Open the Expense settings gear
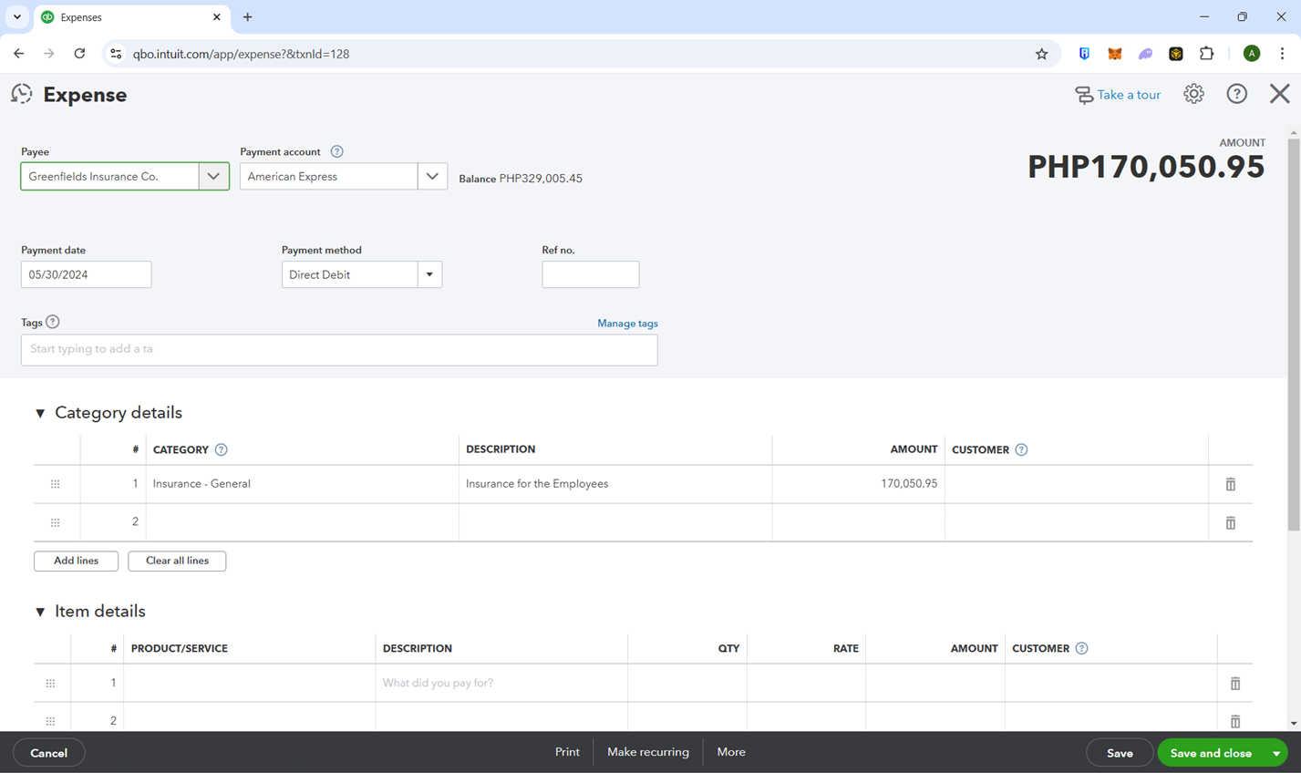 coord(1193,94)
